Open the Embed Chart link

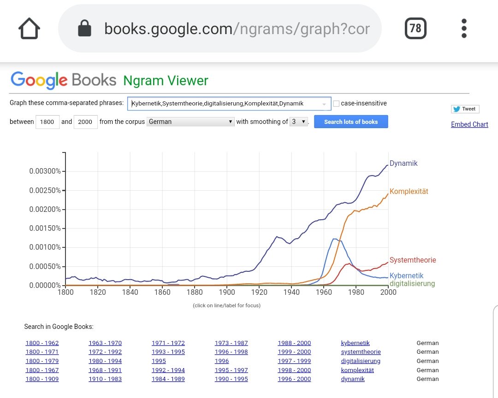click(x=469, y=124)
